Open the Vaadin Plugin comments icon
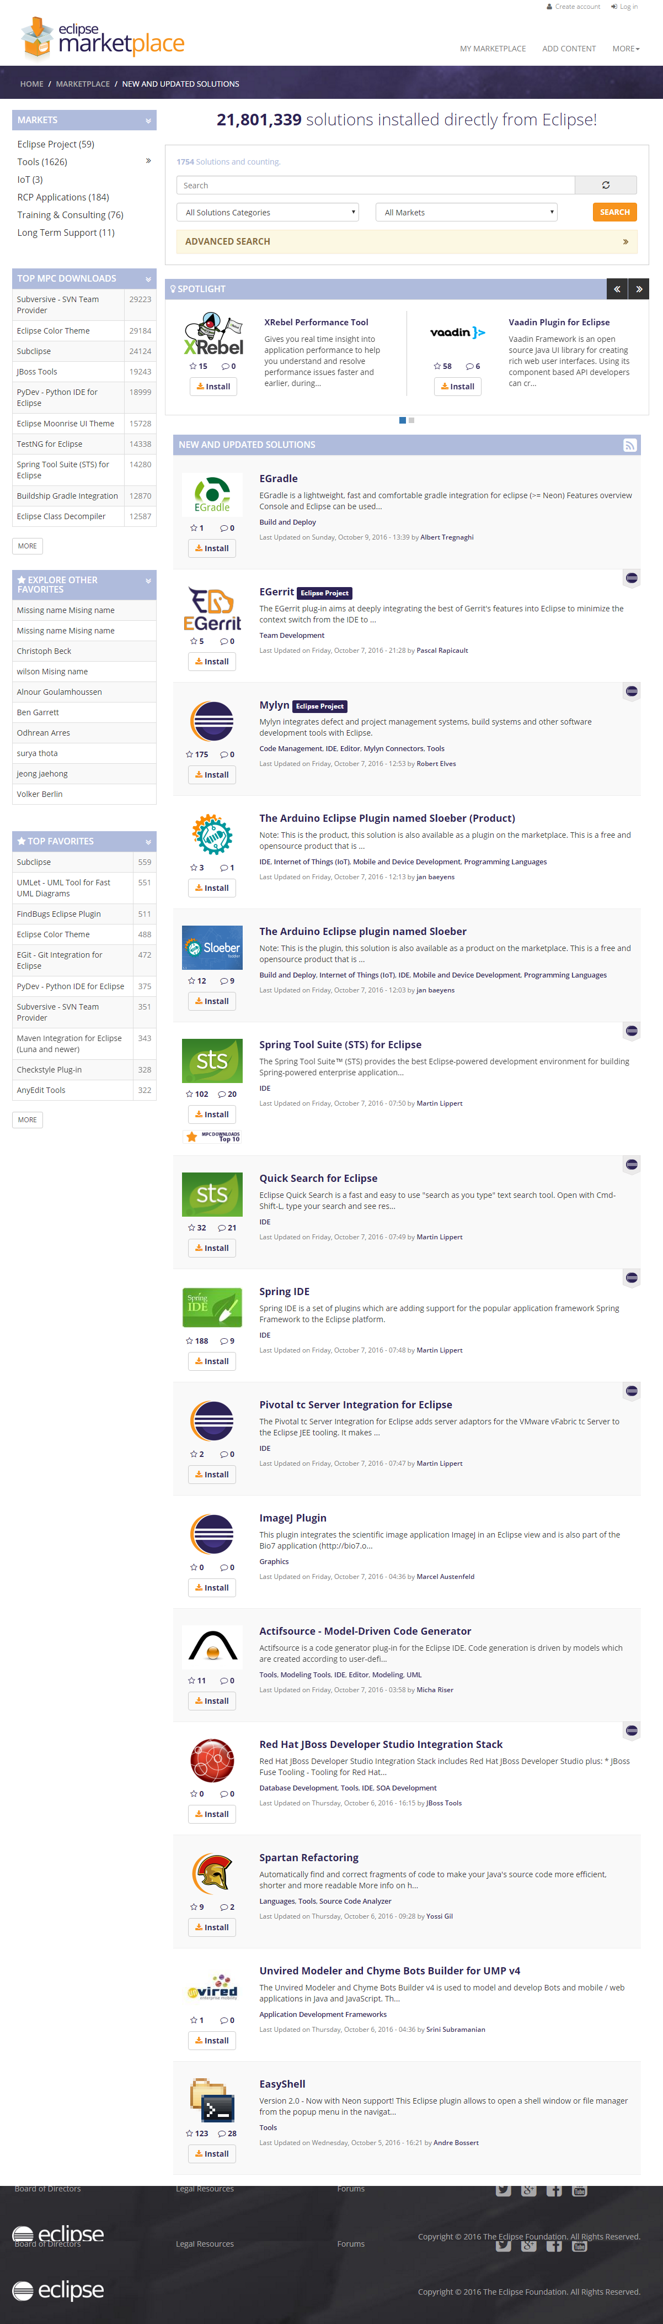 coord(469,366)
